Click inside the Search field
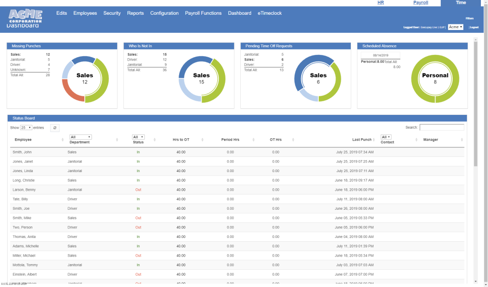Viewport: 488px width, 287px height. (x=442, y=127)
